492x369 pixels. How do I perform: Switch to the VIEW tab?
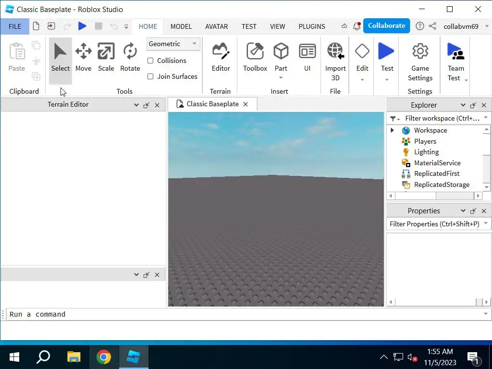(x=277, y=26)
